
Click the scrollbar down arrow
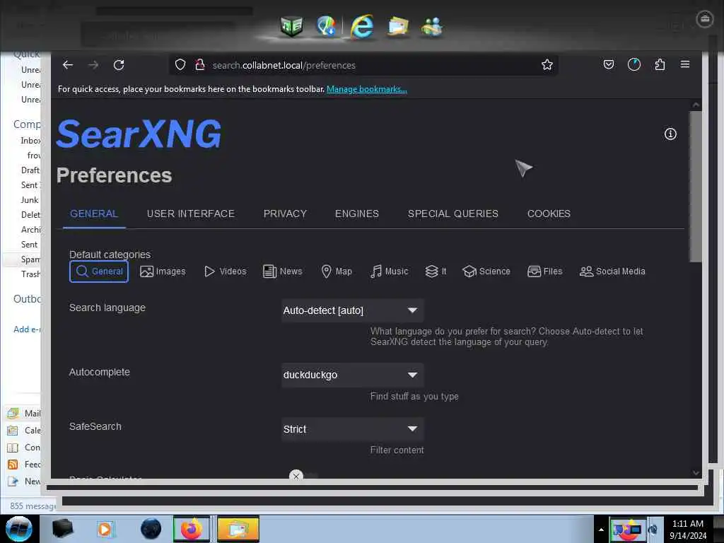coord(696,472)
